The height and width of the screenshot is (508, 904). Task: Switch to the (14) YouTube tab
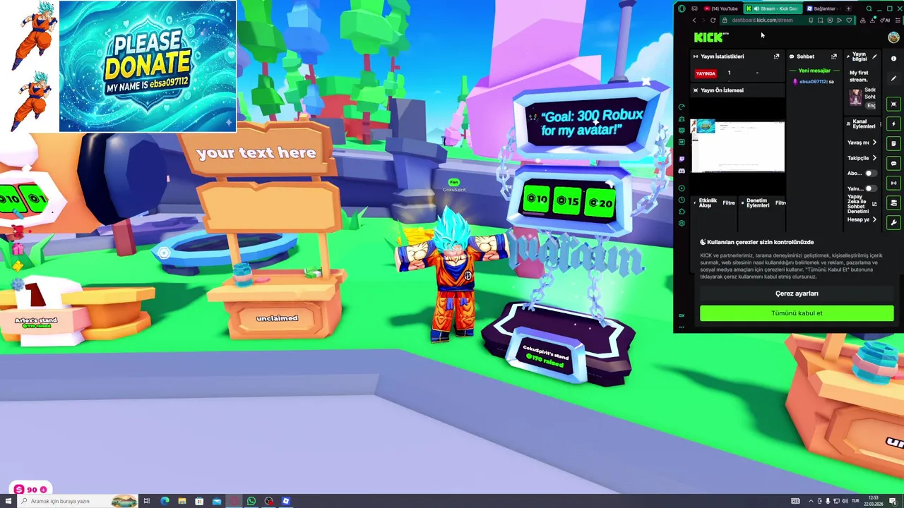(720, 8)
